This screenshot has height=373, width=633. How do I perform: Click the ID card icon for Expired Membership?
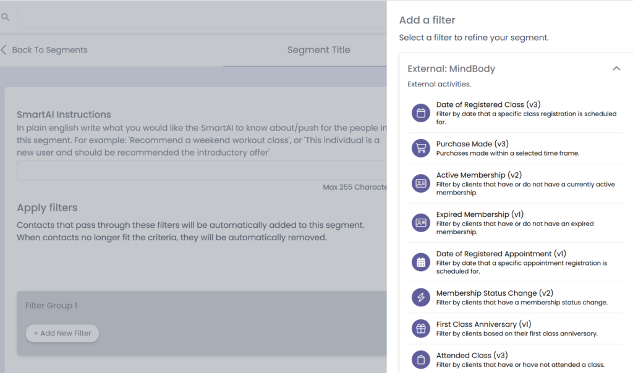421,223
